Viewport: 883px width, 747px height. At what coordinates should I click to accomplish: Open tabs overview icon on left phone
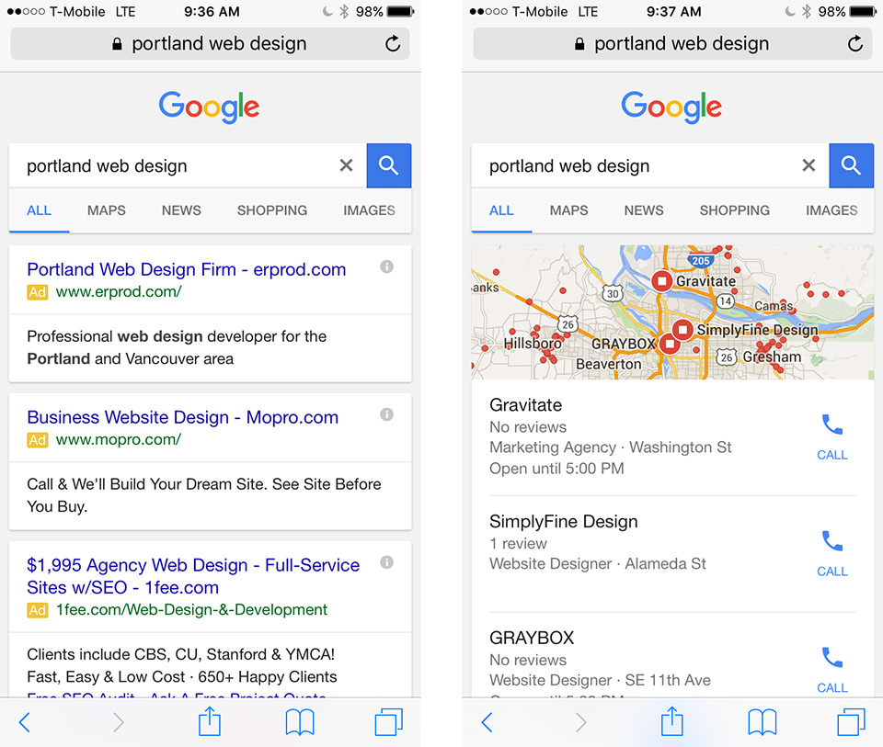click(x=388, y=722)
